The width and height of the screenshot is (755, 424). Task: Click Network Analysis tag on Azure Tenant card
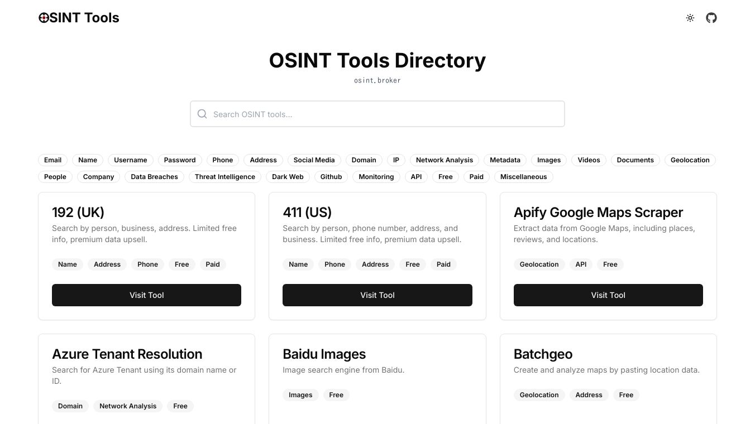coord(128,406)
